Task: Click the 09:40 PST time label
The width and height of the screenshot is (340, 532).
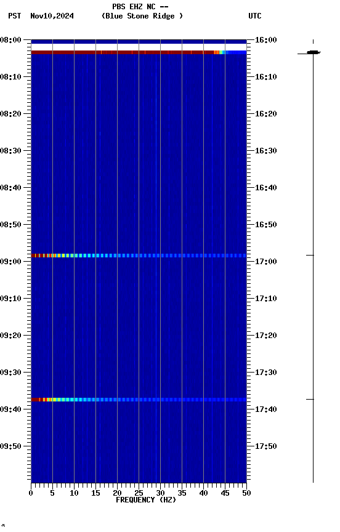Action: pyautogui.click(x=10, y=409)
